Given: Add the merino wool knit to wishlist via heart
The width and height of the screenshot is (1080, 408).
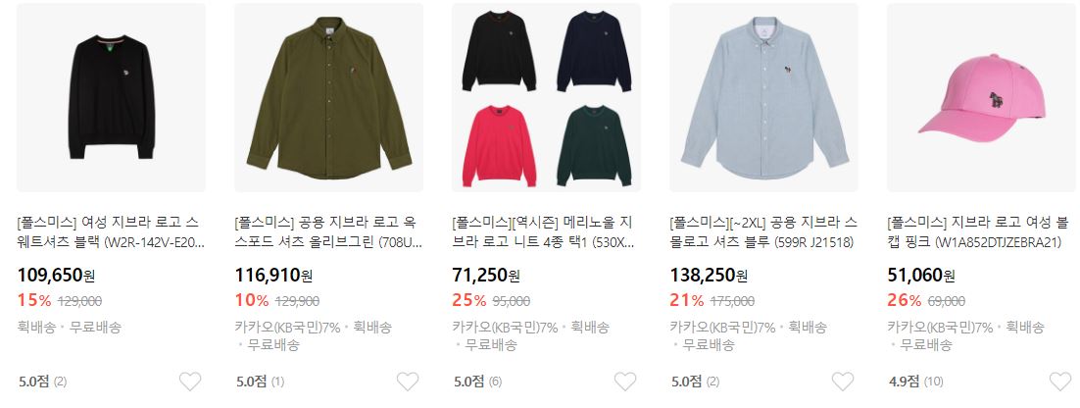Looking at the screenshot, I should click(625, 382).
